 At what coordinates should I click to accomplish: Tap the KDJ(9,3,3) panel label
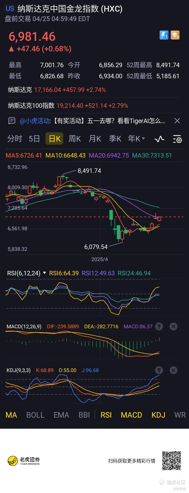tap(18, 370)
